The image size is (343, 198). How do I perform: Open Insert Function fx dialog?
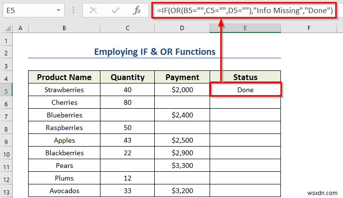[137, 10]
